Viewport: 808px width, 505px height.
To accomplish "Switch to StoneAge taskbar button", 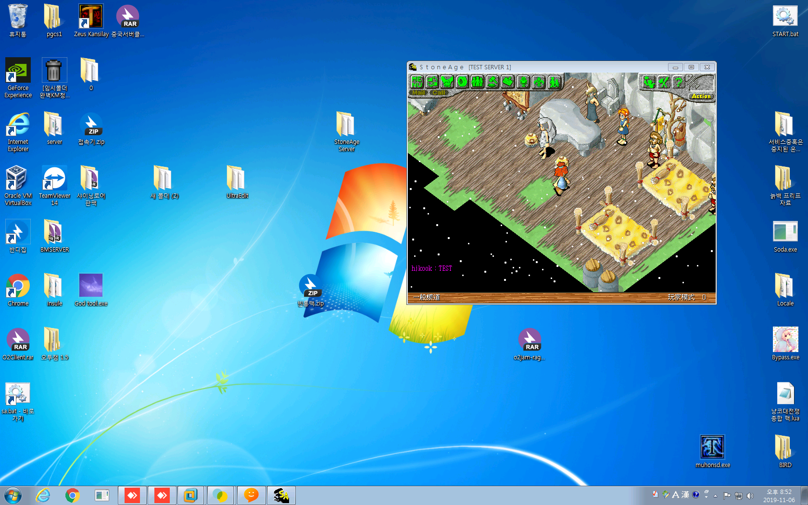I will [281, 495].
